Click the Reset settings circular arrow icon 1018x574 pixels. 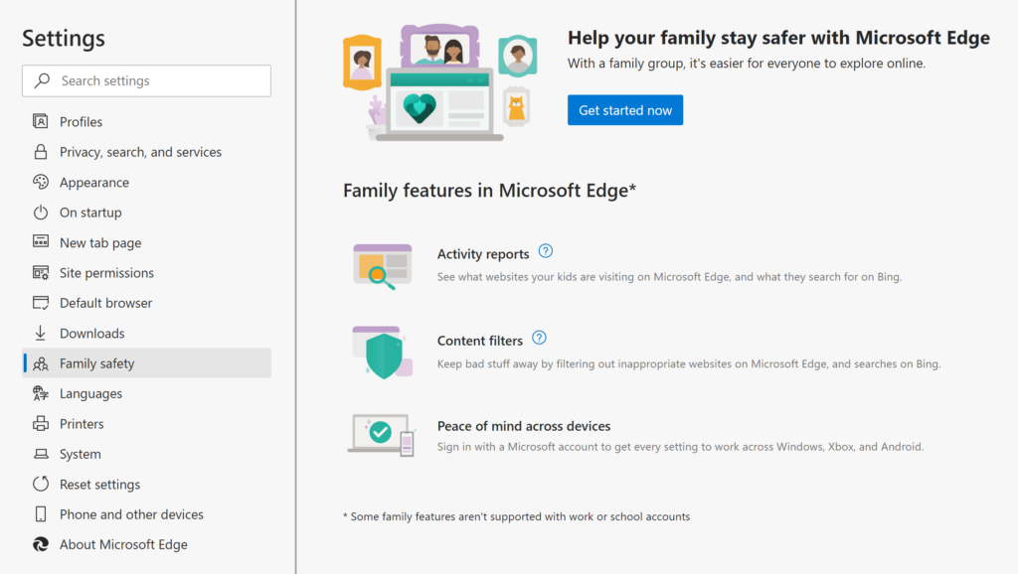coord(40,484)
